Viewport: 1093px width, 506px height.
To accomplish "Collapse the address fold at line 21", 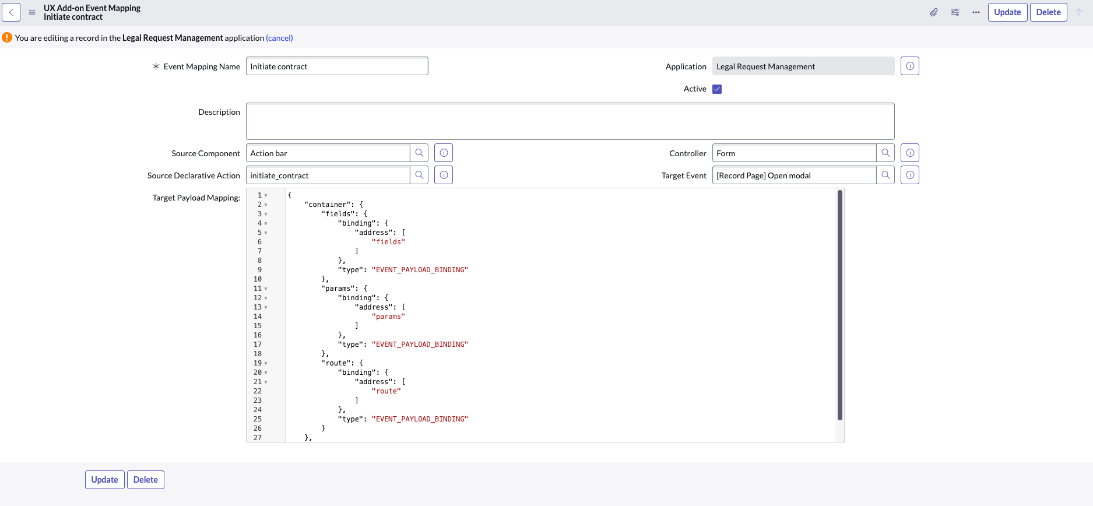I will point(266,382).
